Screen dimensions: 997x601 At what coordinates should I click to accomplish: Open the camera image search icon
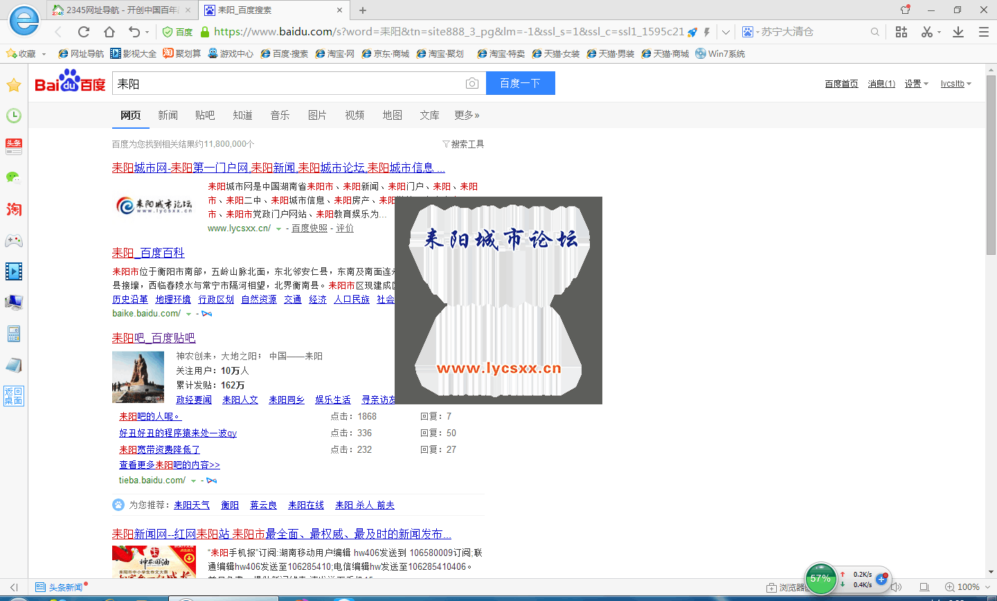click(x=472, y=84)
